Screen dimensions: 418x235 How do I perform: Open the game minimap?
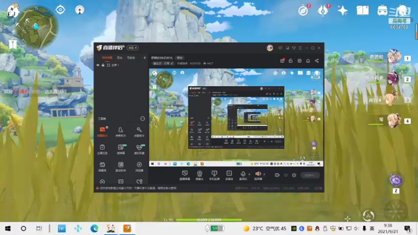tap(37, 28)
